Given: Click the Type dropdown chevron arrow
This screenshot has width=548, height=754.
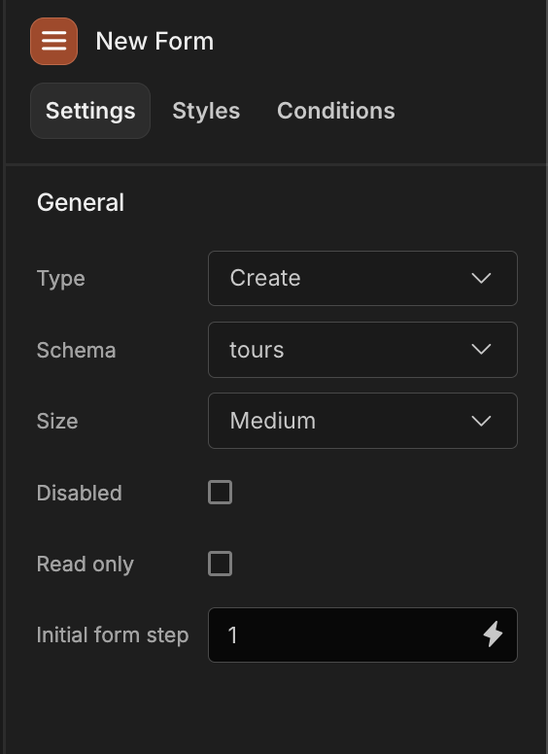Looking at the screenshot, I should (x=481, y=278).
